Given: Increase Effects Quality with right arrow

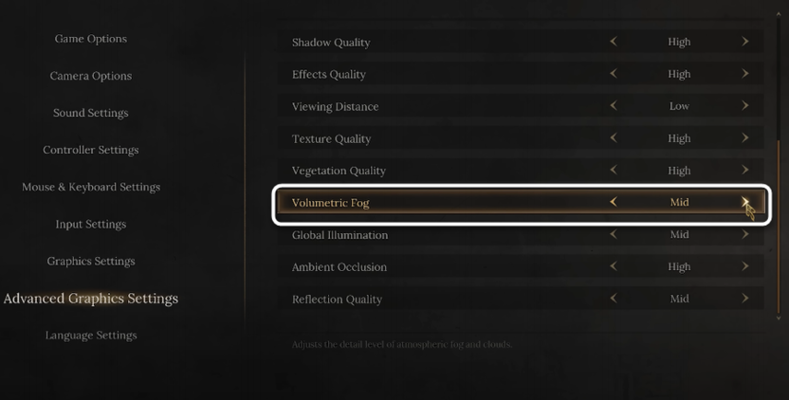Looking at the screenshot, I should click(745, 74).
